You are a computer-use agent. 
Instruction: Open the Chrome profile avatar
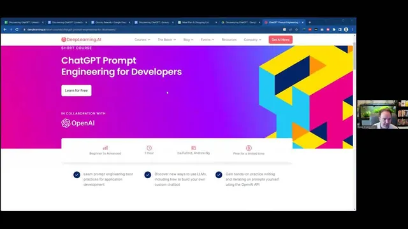tap(346, 30)
